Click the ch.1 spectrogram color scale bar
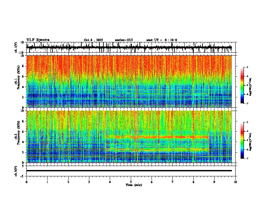 click(242, 85)
